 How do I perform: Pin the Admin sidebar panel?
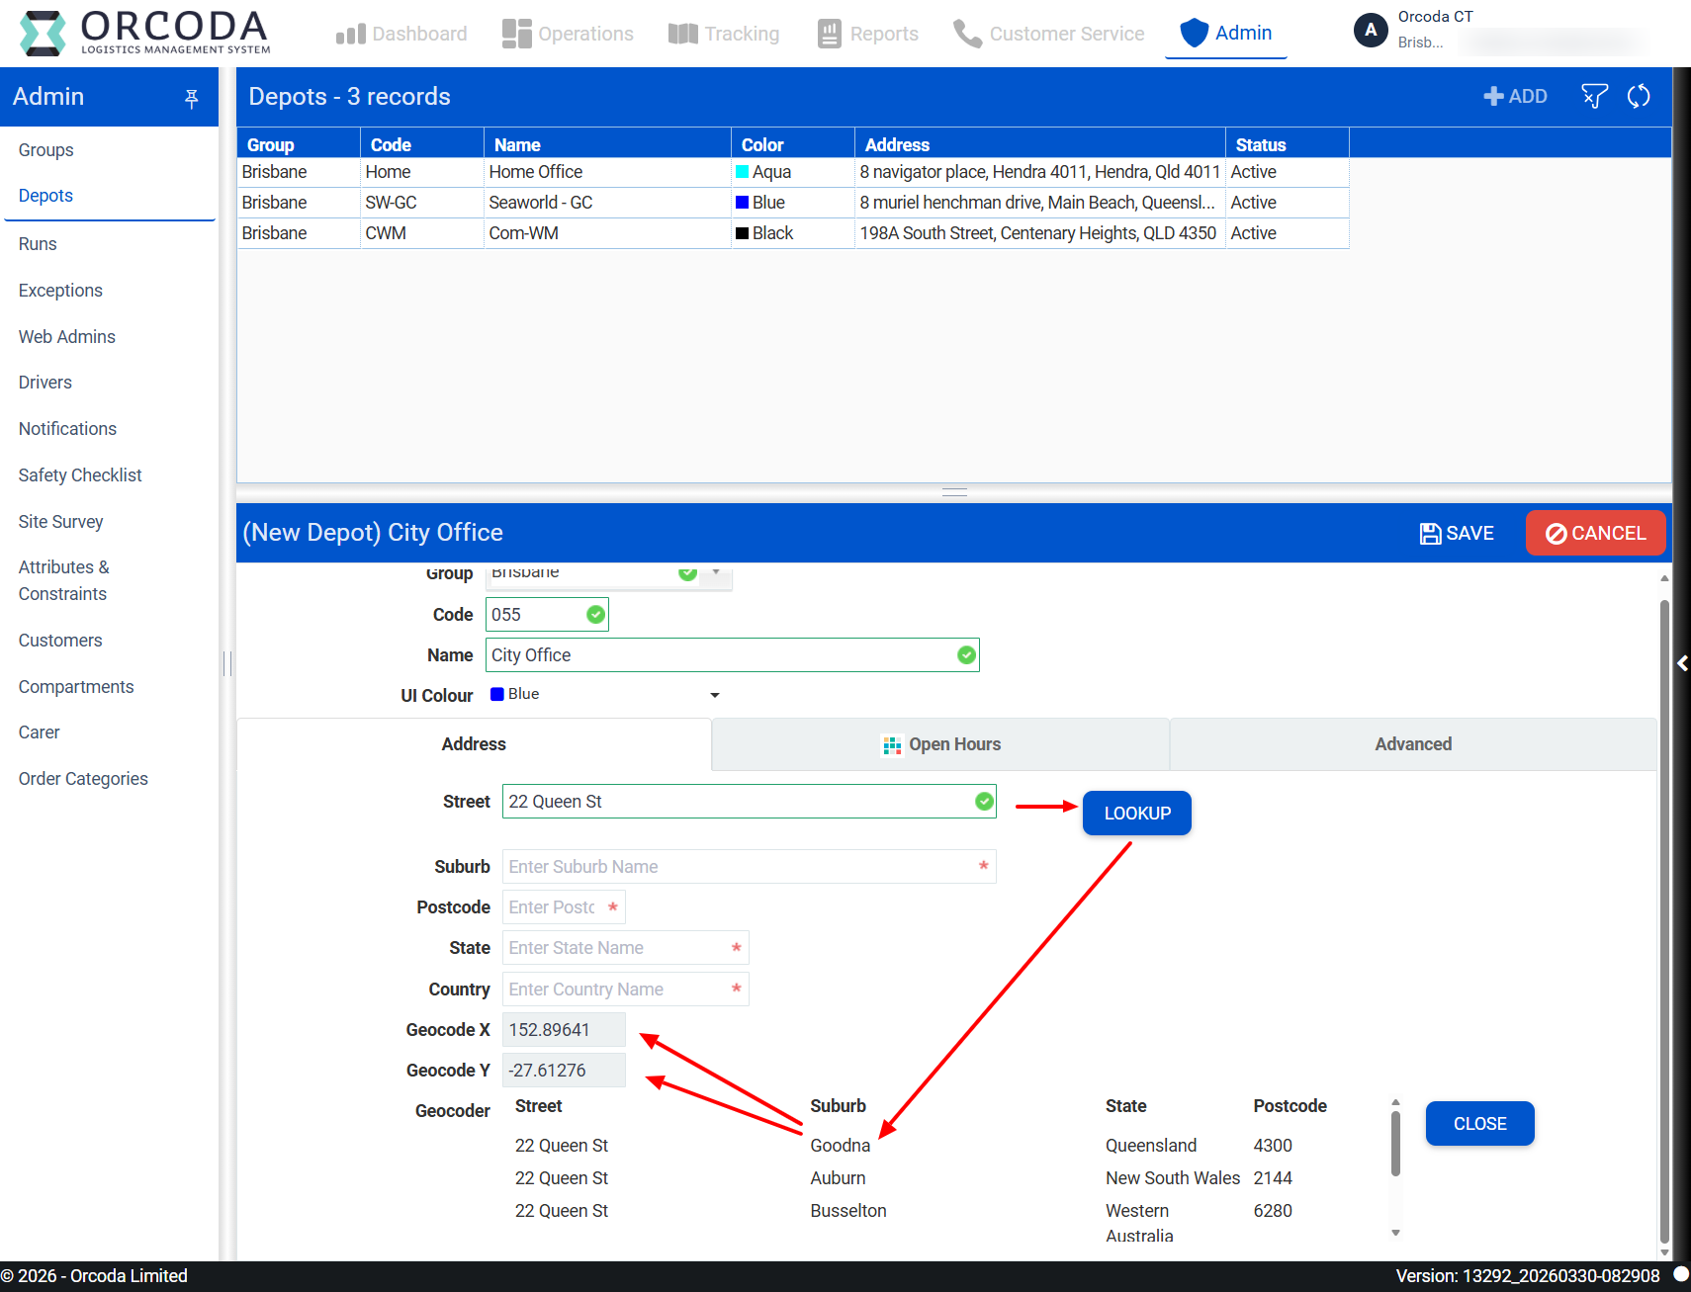pos(192,97)
